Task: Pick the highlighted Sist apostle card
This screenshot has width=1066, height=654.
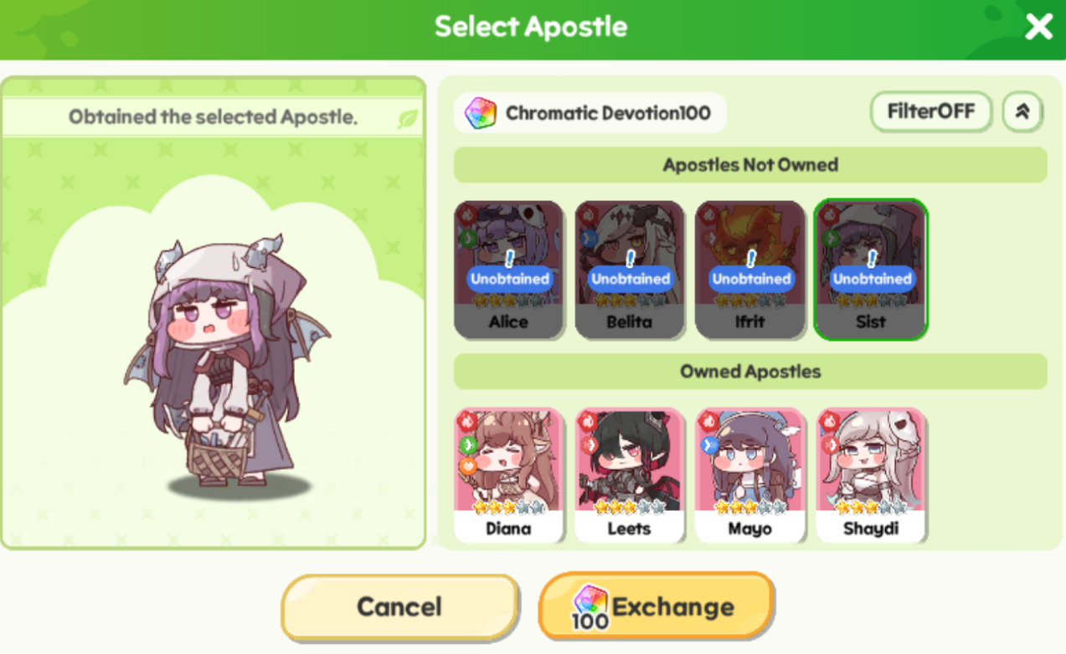Action: (871, 269)
